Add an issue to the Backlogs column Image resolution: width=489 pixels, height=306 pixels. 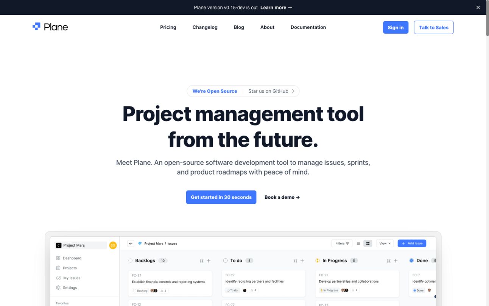coord(209,261)
